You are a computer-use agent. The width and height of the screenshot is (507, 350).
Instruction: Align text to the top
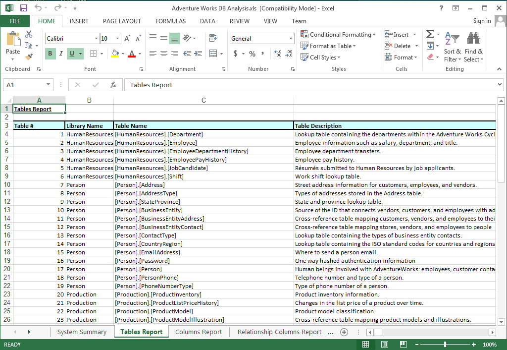(x=153, y=38)
